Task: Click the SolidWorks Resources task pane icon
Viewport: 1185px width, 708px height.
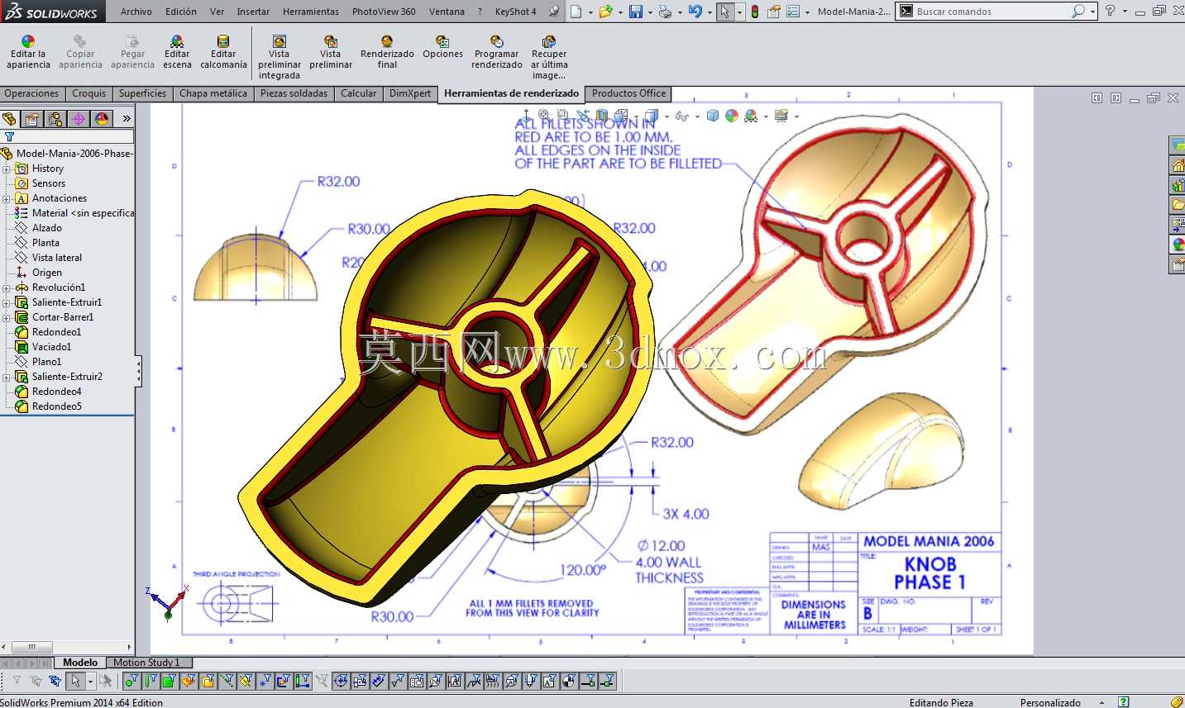Action: [x=1178, y=165]
